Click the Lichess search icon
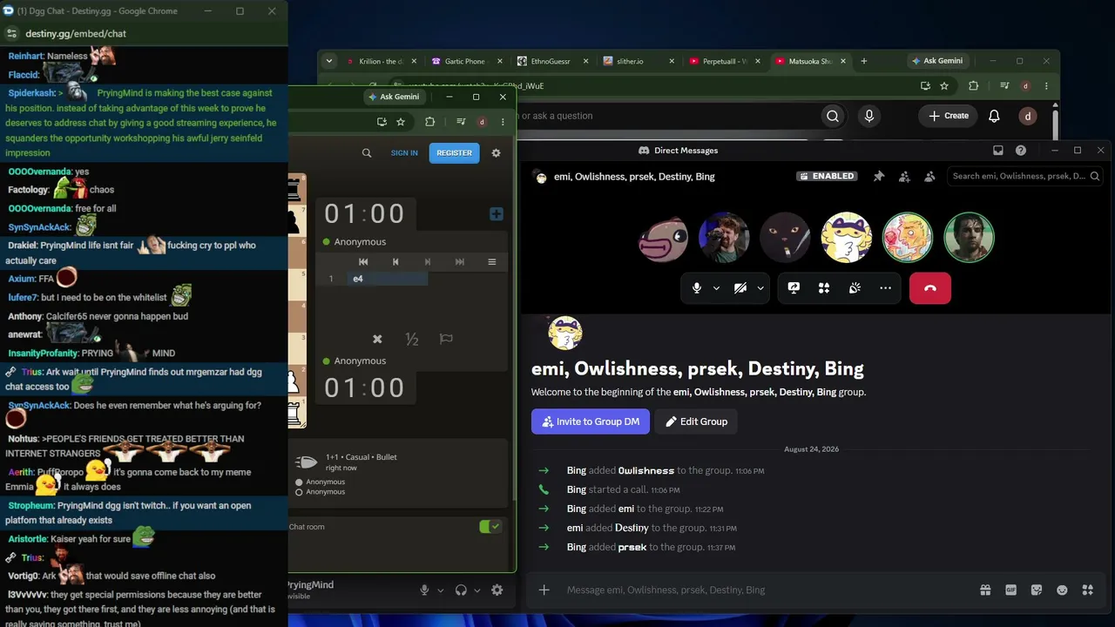This screenshot has width=1115, height=627. click(367, 153)
